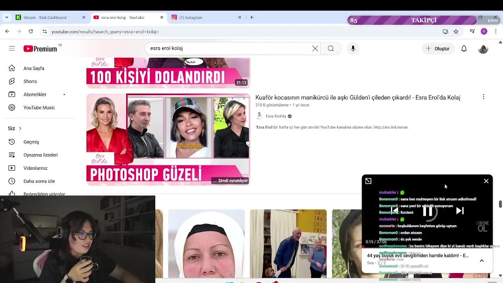The image size is (503, 283).
Task: Open the Short with woman in white headscarf
Action: (206, 244)
